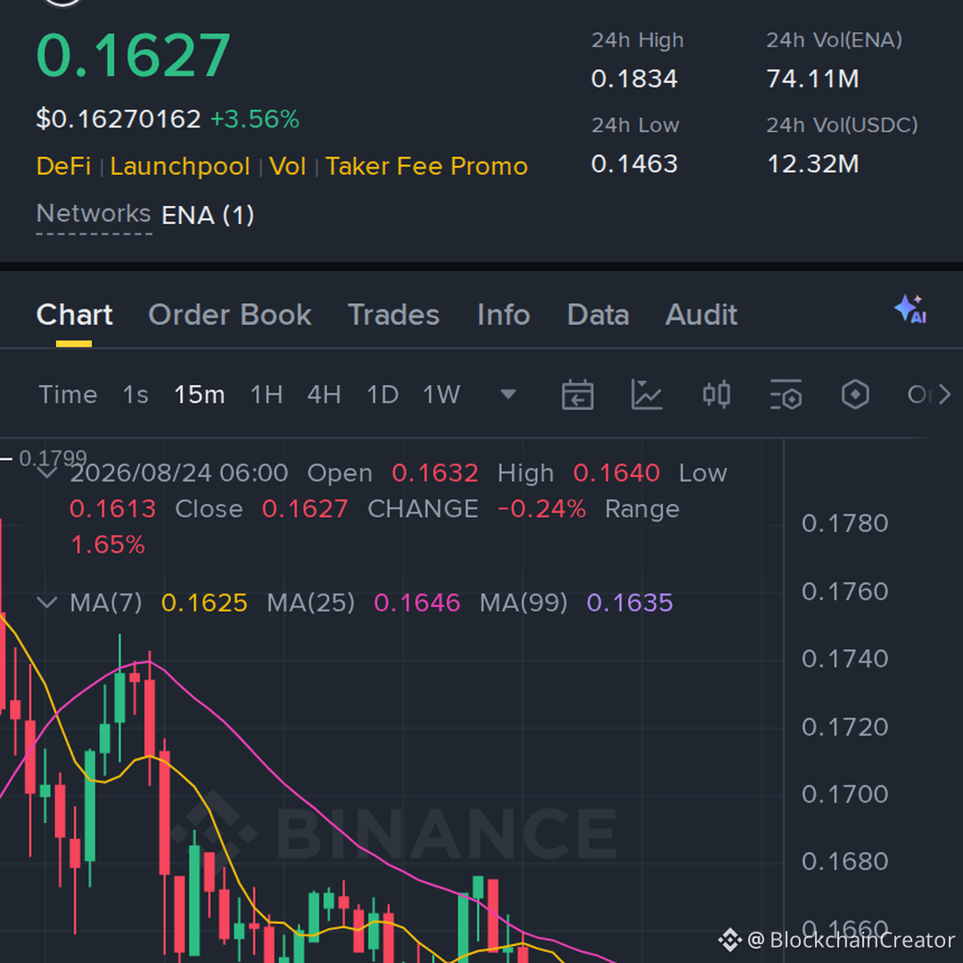The height and width of the screenshot is (963, 963).
Task: Tap the 24h Low value 0.1463
Action: tap(634, 164)
